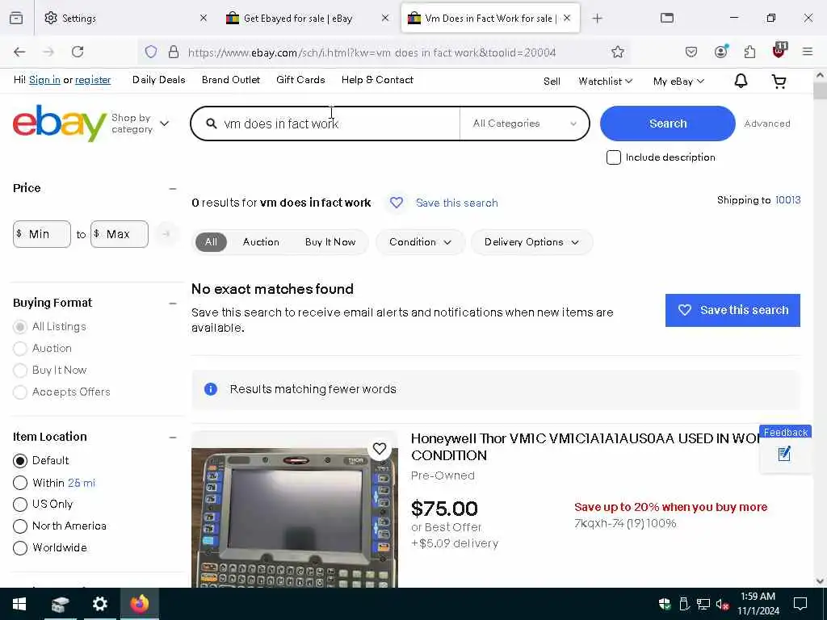This screenshot has height=620, width=827.
Task: Select US Only item location
Action: click(x=20, y=505)
